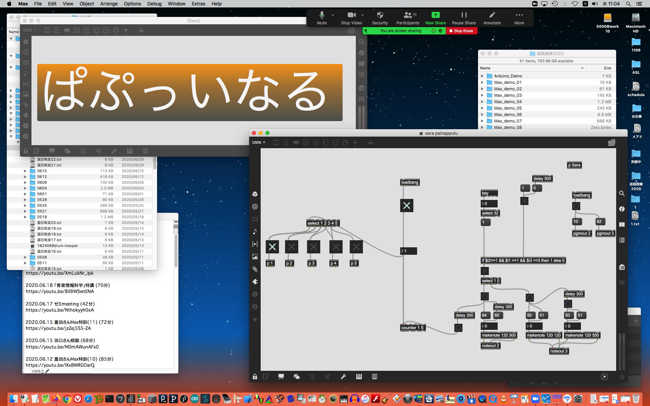Click the Stop Share button
This screenshot has height=406, width=650.
[x=461, y=31]
